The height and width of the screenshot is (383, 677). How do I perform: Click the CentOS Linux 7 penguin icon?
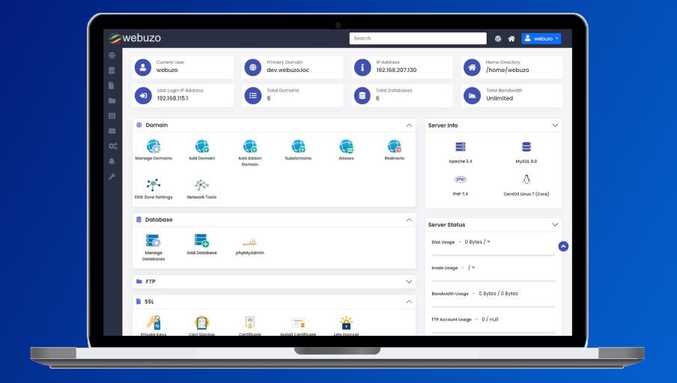(x=526, y=179)
